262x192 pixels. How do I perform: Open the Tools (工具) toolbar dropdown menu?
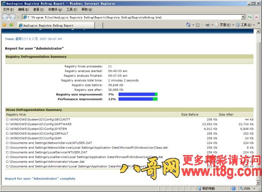coord(245,25)
